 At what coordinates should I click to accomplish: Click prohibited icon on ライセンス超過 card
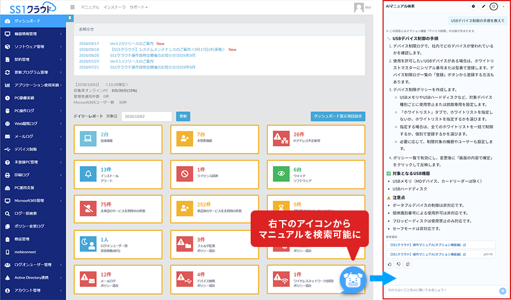[184, 174]
